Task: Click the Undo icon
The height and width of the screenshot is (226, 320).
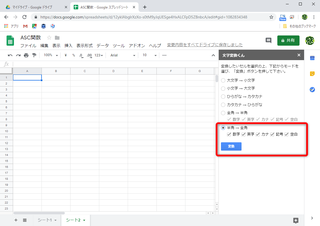Action: point(10,55)
